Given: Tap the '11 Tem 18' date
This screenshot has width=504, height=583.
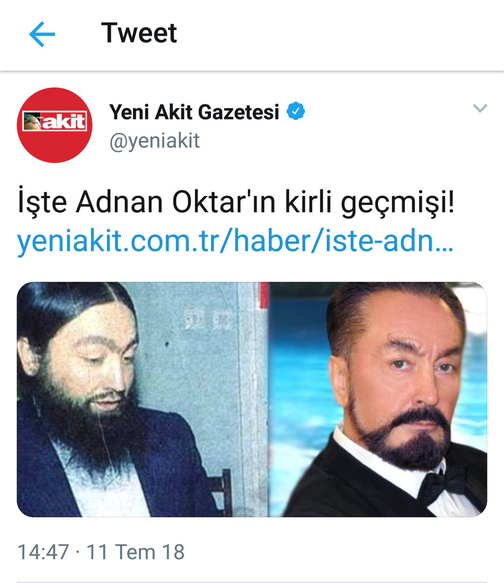Looking at the screenshot, I should (136, 552).
